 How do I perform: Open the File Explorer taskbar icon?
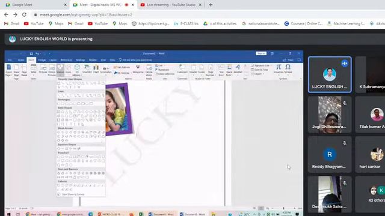[x=214, y=214]
